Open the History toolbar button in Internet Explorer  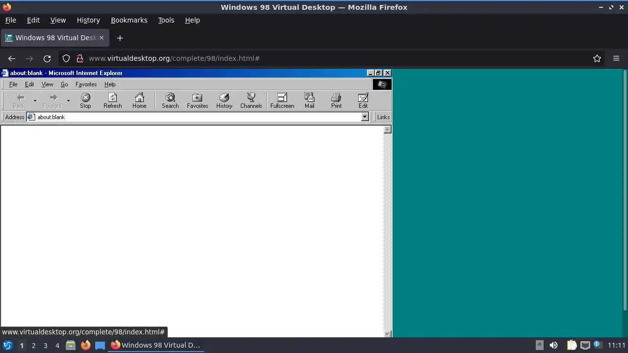[x=224, y=101]
